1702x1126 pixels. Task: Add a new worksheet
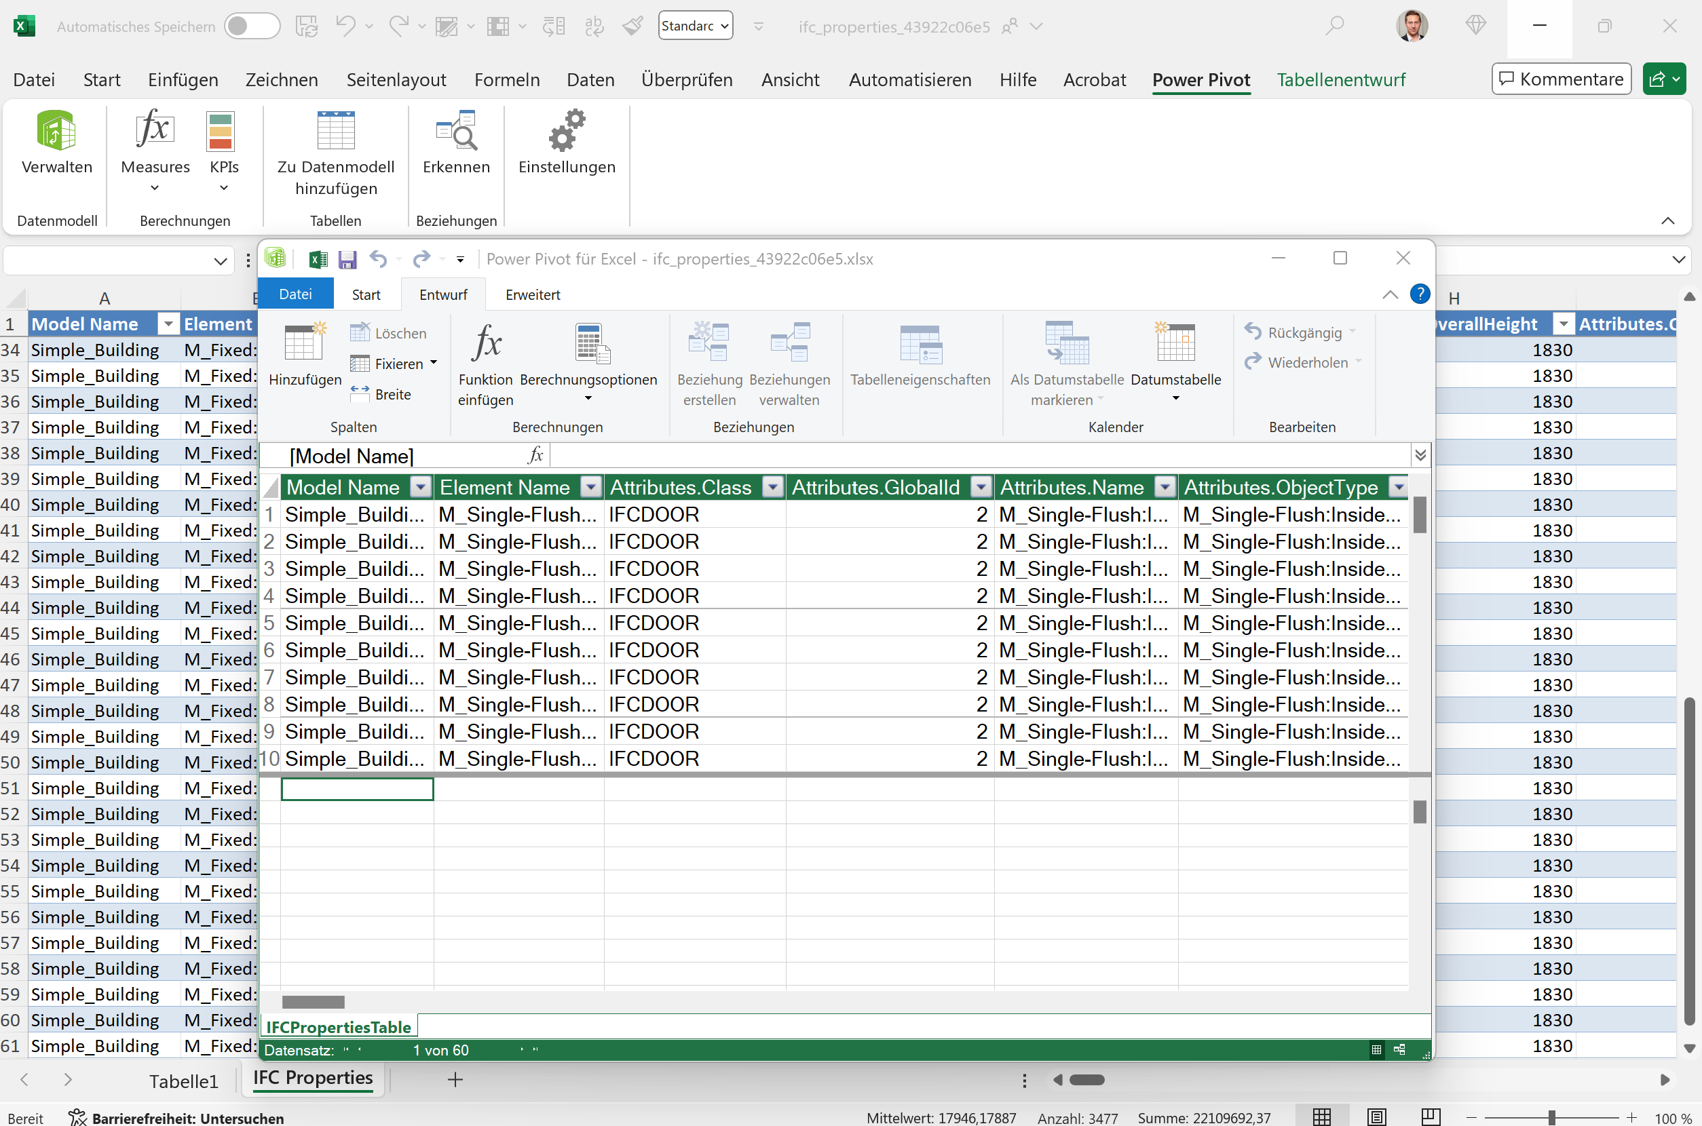(455, 1079)
